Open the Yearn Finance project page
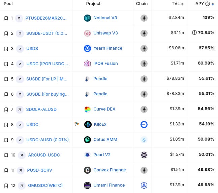 pos(108,48)
